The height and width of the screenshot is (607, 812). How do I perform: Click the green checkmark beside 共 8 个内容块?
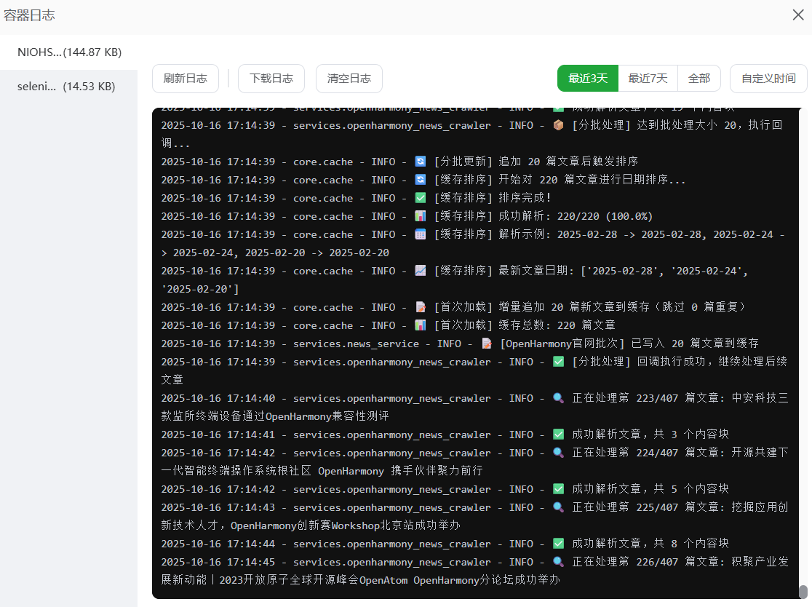558,544
